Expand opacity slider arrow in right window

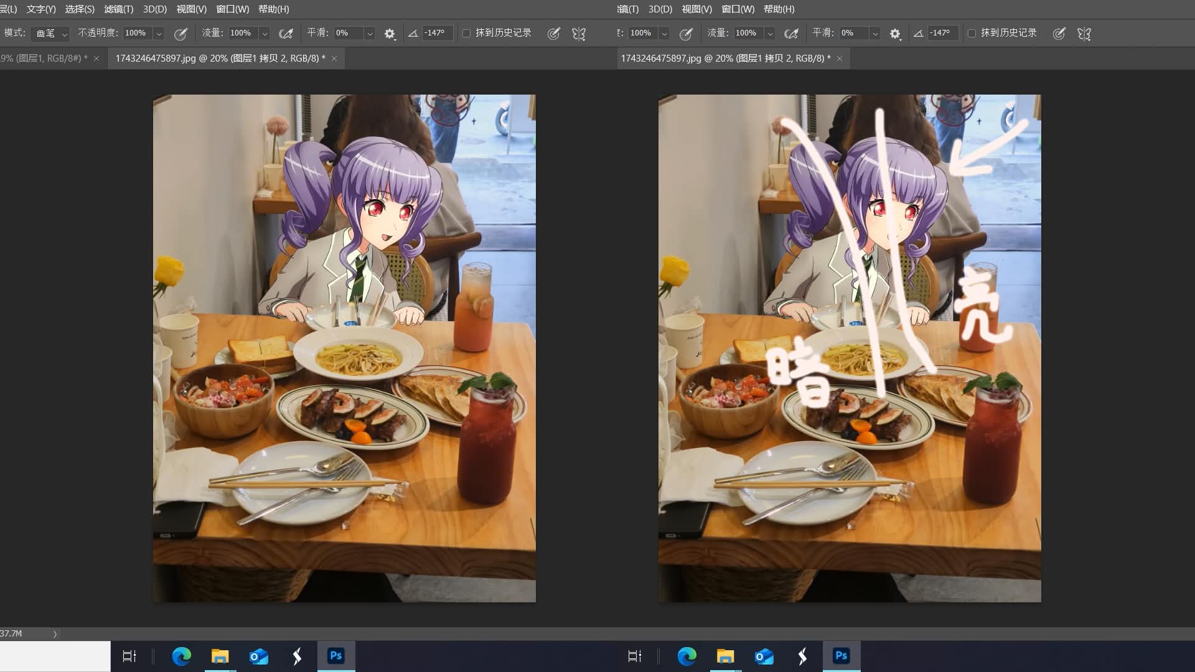664,34
